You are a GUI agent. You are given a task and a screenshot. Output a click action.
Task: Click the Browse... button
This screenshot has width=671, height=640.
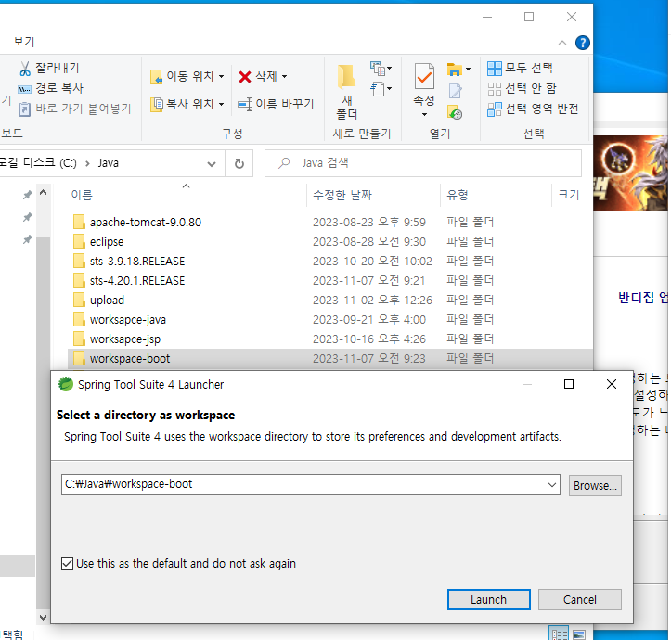click(595, 485)
